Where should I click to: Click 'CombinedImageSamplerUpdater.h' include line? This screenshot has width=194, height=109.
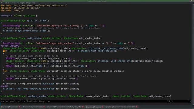pyautogui.click(x=34, y=5)
